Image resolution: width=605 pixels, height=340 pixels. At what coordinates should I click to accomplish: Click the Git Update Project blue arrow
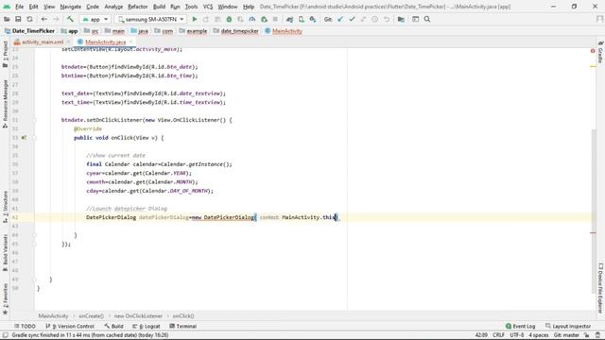[x=340, y=19]
